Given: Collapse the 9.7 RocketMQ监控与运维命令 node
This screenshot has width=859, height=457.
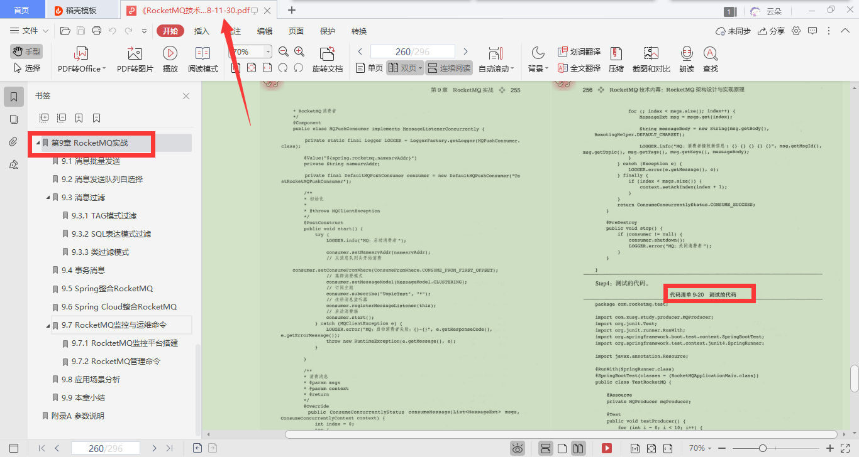Looking at the screenshot, I should [48, 325].
